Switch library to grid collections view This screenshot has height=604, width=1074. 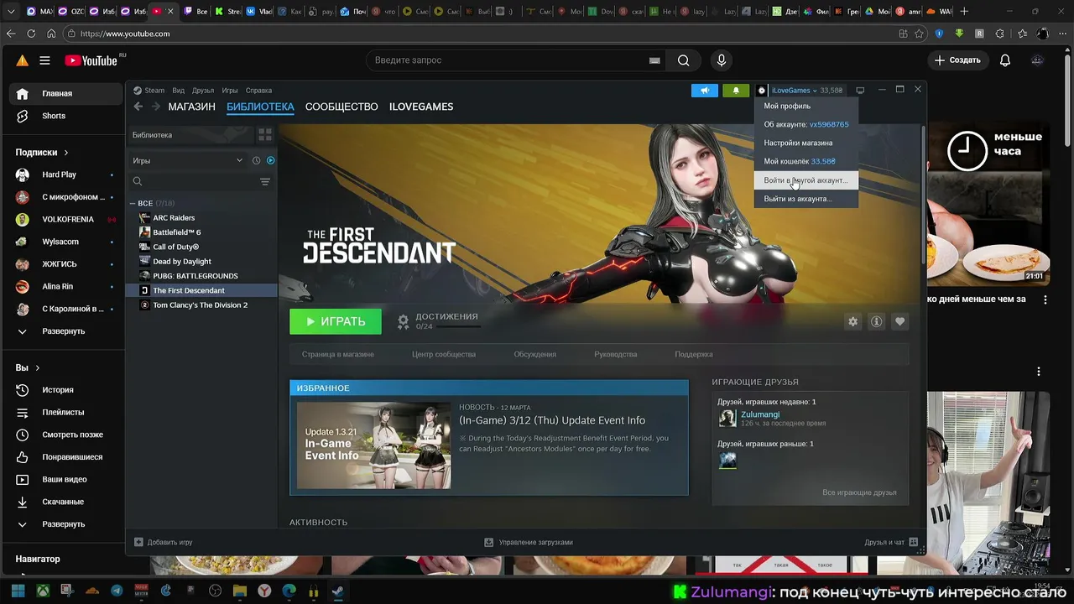click(265, 134)
